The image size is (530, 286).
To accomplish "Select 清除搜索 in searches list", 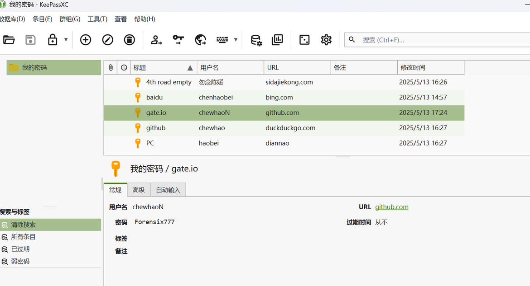I will (x=50, y=225).
